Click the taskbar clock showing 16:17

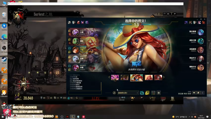(201, 117)
